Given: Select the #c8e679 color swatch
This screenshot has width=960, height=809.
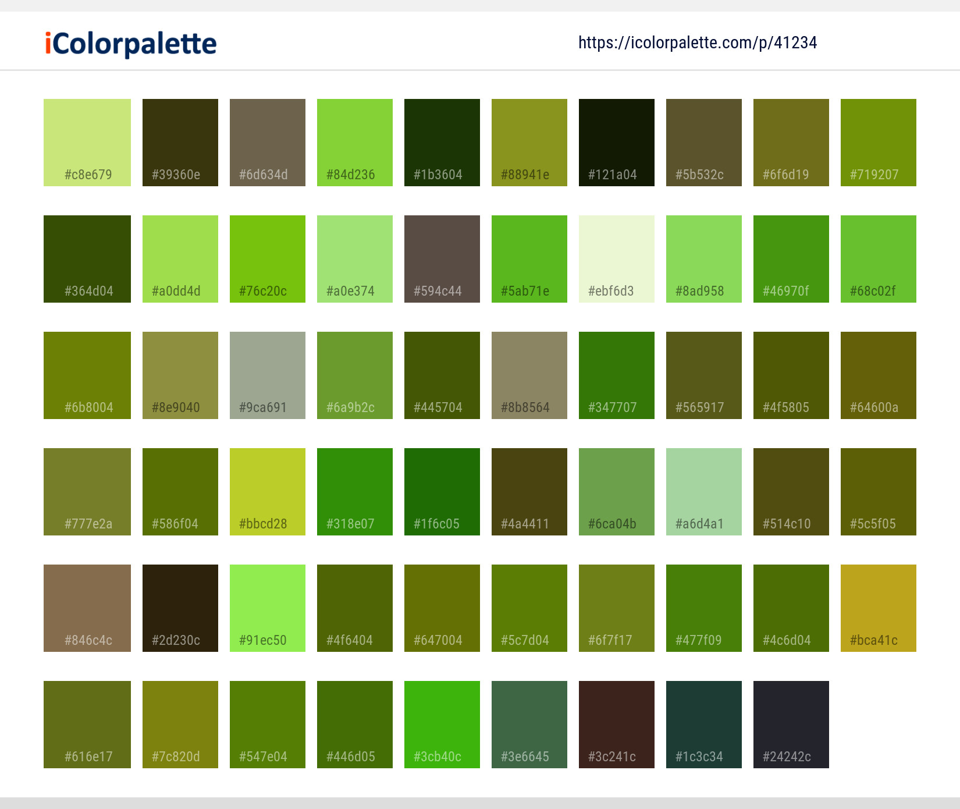Looking at the screenshot, I should click(x=87, y=143).
